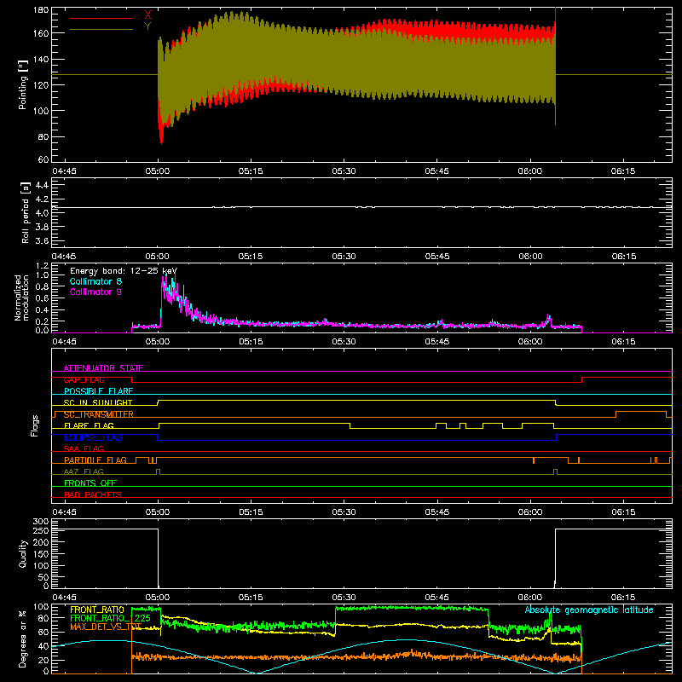682x682 pixels.
Task: Click the 100 tick in Degrees or % plot
Action: [40, 607]
